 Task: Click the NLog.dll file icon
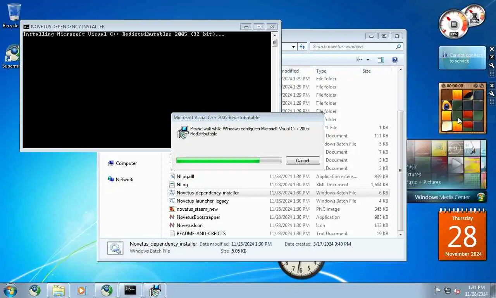tap(172, 177)
